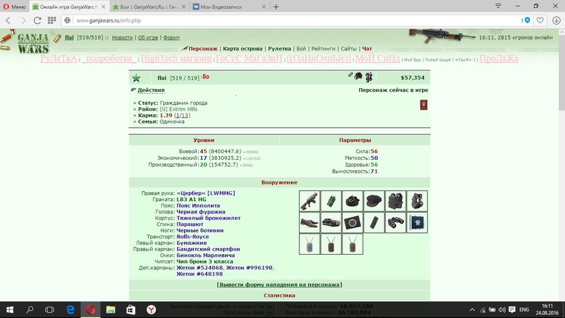Viewport: 565px width, 318px height.
Task: Click the Бинокль Марлевича binoculars icon
Action: click(x=395, y=223)
